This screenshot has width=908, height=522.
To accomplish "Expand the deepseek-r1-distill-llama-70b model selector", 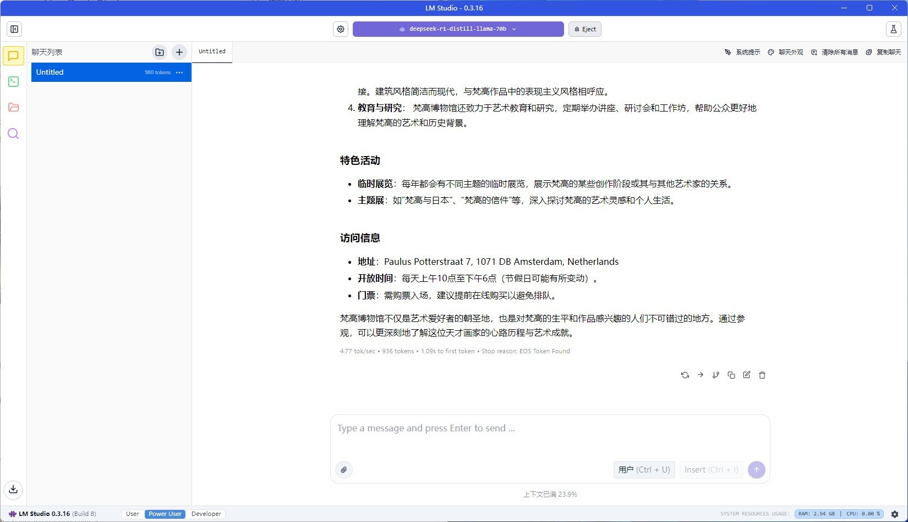I will pyautogui.click(x=458, y=29).
